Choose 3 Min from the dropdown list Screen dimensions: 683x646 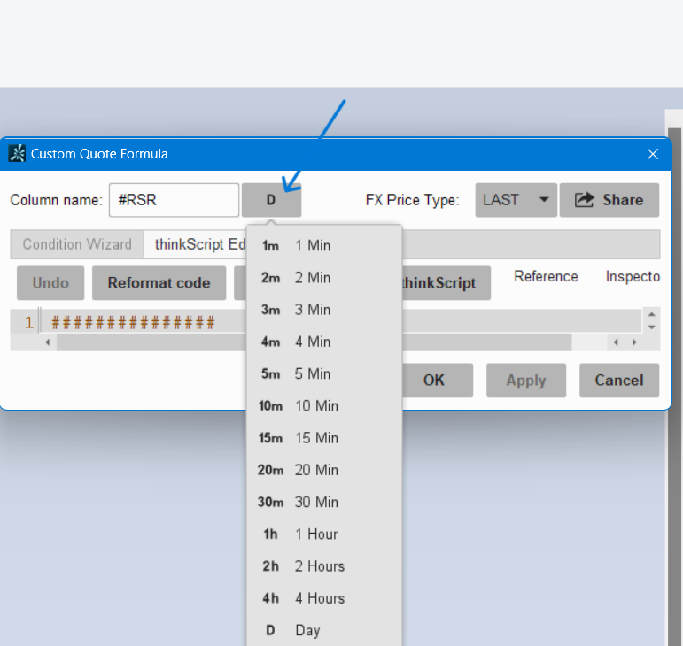[323, 310]
